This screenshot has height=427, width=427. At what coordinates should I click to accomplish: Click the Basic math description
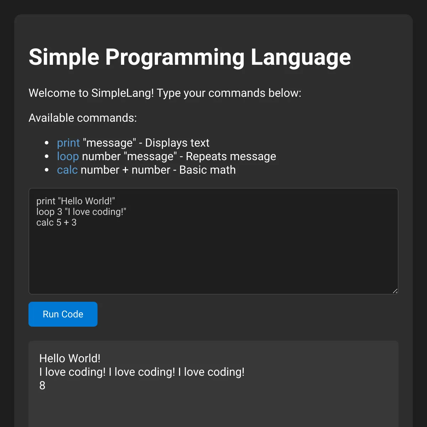pos(207,170)
